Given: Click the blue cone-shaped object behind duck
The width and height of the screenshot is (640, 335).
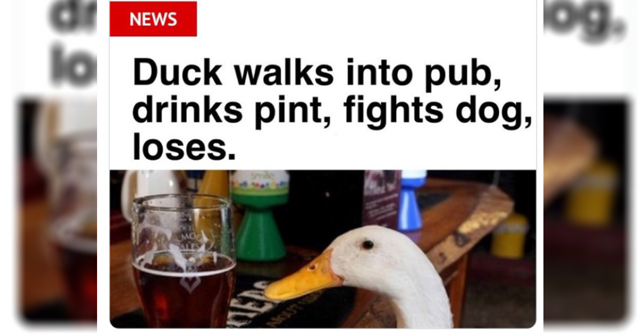Looking at the screenshot, I should tap(411, 201).
